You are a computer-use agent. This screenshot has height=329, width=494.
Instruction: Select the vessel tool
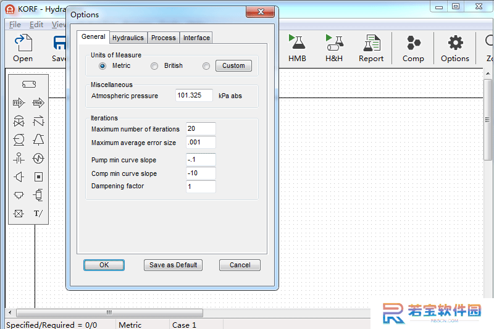pos(38,195)
